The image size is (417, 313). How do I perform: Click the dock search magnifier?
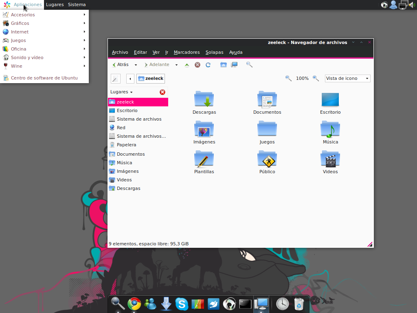(x=118, y=304)
